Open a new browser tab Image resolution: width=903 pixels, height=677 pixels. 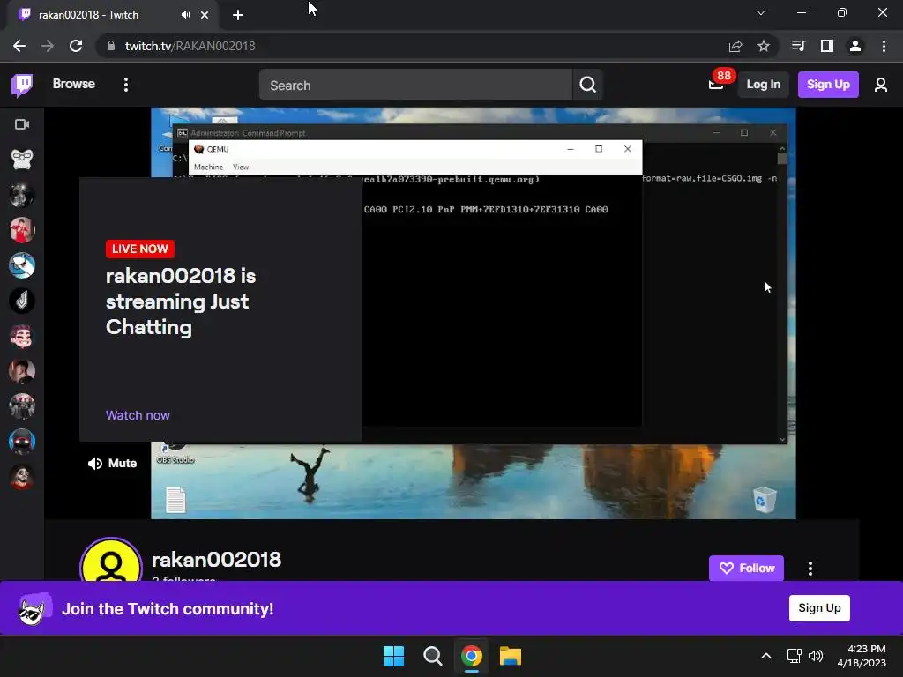pyautogui.click(x=238, y=15)
